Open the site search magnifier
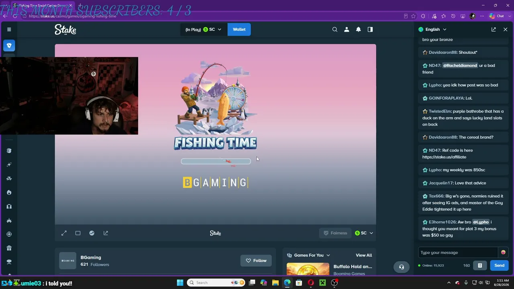This screenshot has height=289, width=514. 335,29
